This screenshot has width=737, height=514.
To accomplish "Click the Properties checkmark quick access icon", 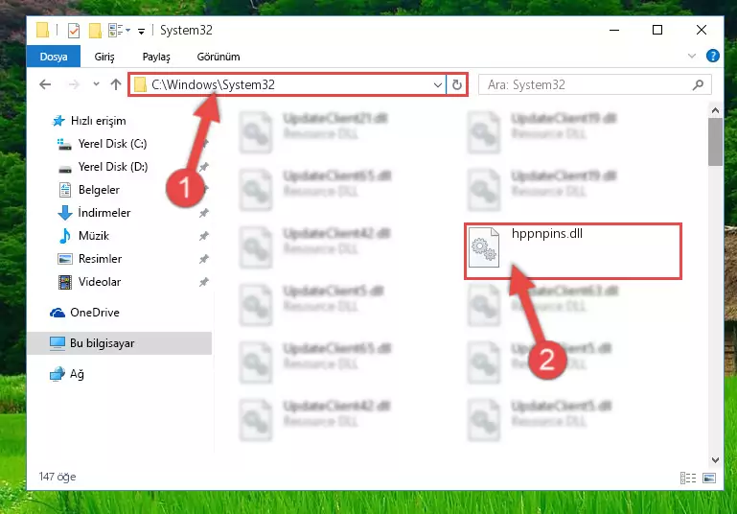I will coord(74,31).
